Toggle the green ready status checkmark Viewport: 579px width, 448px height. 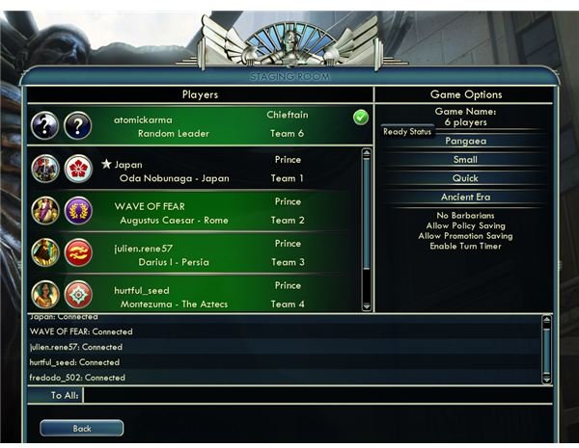(x=360, y=118)
